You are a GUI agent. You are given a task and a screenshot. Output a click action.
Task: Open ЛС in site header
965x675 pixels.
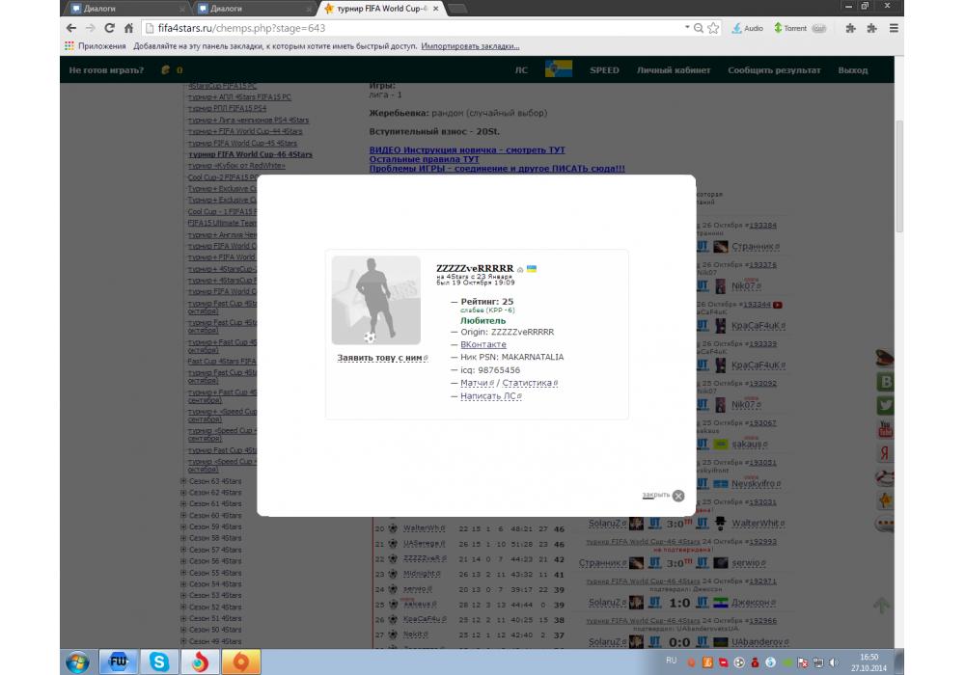coord(521,70)
